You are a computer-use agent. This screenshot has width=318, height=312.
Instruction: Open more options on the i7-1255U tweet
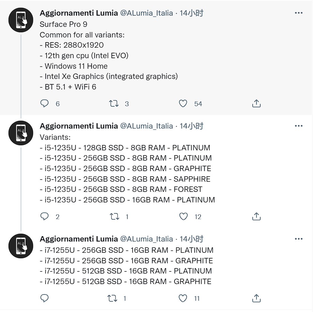[x=299, y=239]
